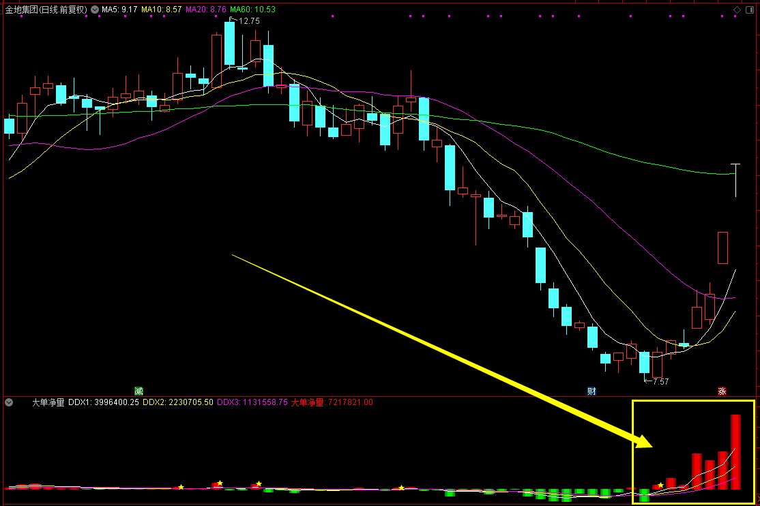This screenshot has width=760, height=506.
Task: Click the MA10: 8.57 label
Action: 162,10
